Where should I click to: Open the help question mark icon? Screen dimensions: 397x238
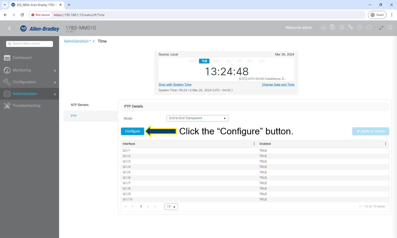[360, 27]
